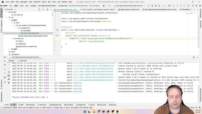Collapse the integration package
Screen dimensions: 202x114
tap(16, 28)
